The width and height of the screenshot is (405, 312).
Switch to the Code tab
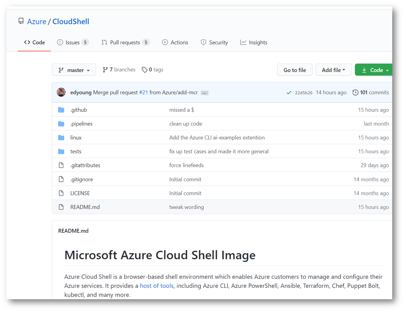click(34, 43)
